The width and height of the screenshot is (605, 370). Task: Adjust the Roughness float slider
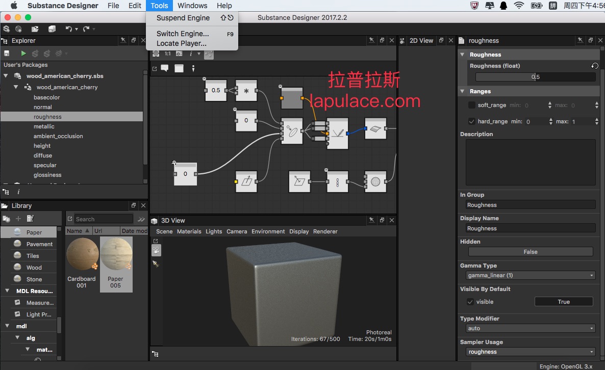tap(536, 77)
